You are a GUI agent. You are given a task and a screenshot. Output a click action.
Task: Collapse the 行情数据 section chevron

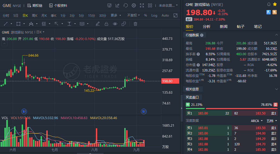point(276,35)
